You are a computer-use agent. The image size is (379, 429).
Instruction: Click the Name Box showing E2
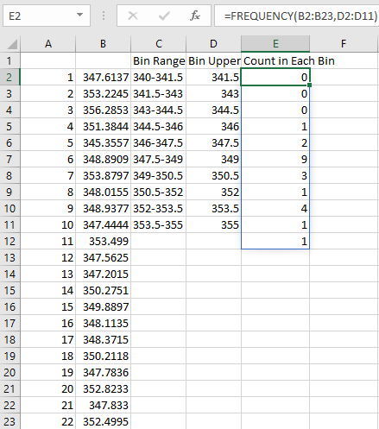[47, 16]
